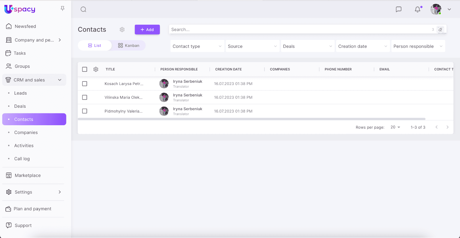Clear filters with the eraser icon

(440, 30)
